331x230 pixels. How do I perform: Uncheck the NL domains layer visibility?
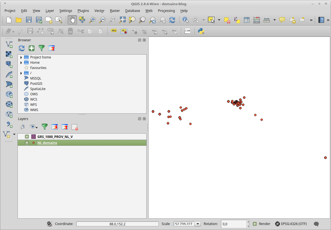(27, 143)
